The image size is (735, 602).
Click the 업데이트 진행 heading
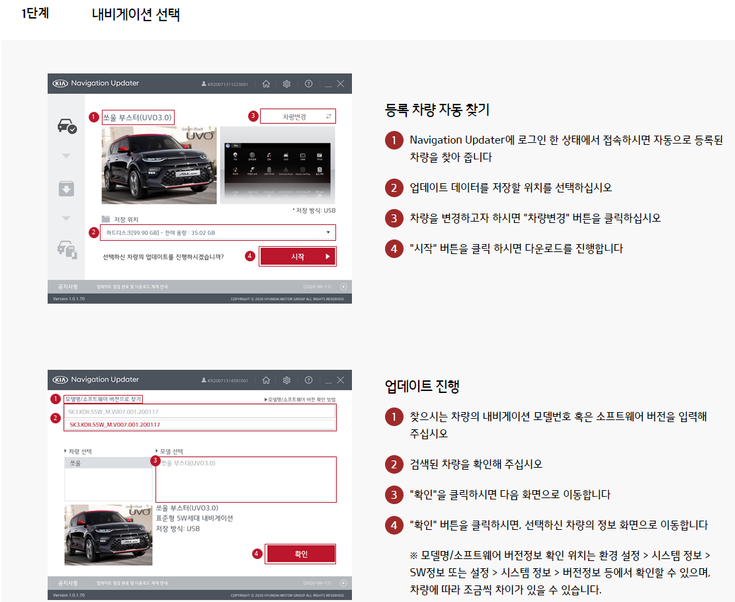coord(422,386)
